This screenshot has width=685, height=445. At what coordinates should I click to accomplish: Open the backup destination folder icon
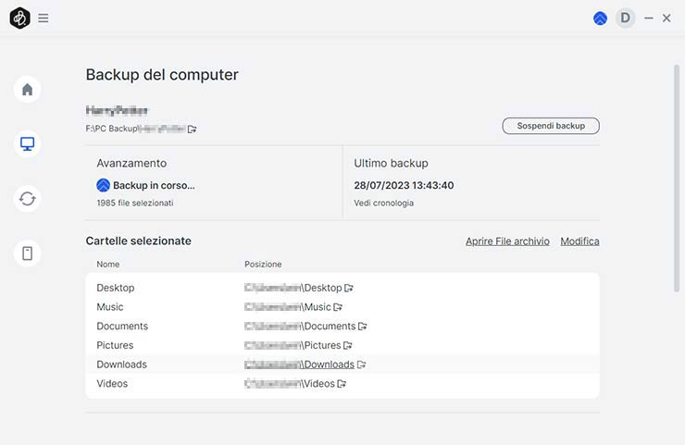tap(193, 129)
